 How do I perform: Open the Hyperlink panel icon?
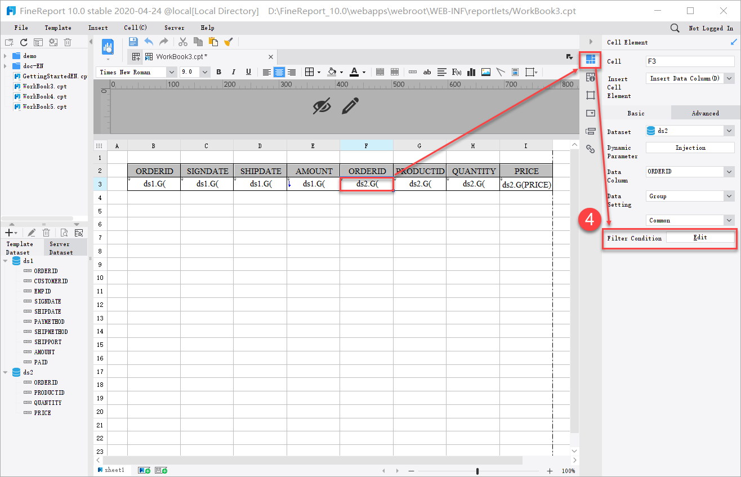590,148
